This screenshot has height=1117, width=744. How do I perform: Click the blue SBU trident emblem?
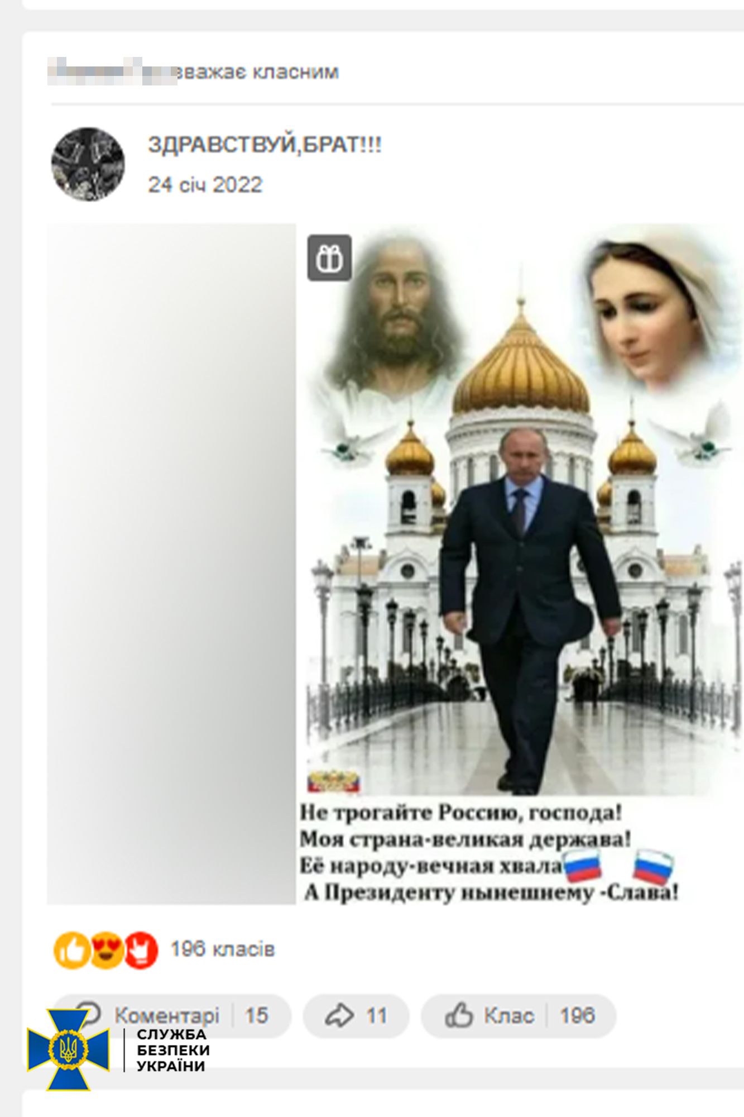click(68, 1049)
